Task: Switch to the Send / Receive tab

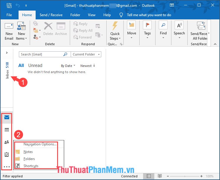Action: (x=51, y=15)
